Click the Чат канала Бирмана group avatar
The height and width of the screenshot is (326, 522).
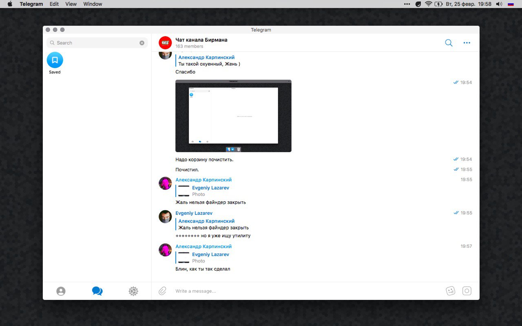(165, 43)
